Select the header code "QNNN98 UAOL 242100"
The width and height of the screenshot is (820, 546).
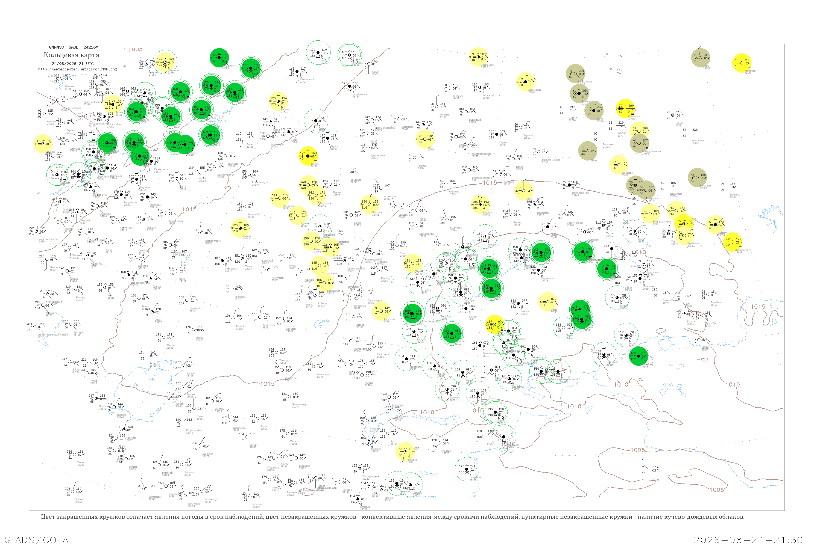click(74, 47)
